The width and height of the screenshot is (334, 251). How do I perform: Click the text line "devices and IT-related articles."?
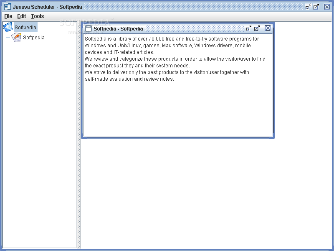(x=119, y=52)
